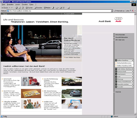Click the forward navigation arrow

coord(12,8)
